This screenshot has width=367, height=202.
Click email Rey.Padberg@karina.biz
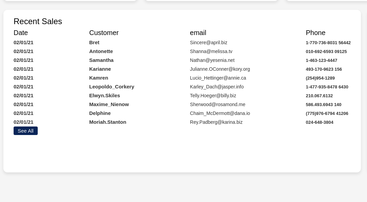pyautogui.click(x=216, y=122)
